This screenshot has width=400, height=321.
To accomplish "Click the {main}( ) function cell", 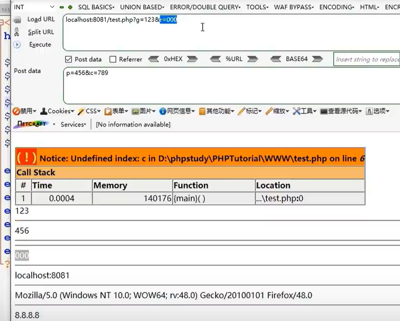I will click(214, 198).
